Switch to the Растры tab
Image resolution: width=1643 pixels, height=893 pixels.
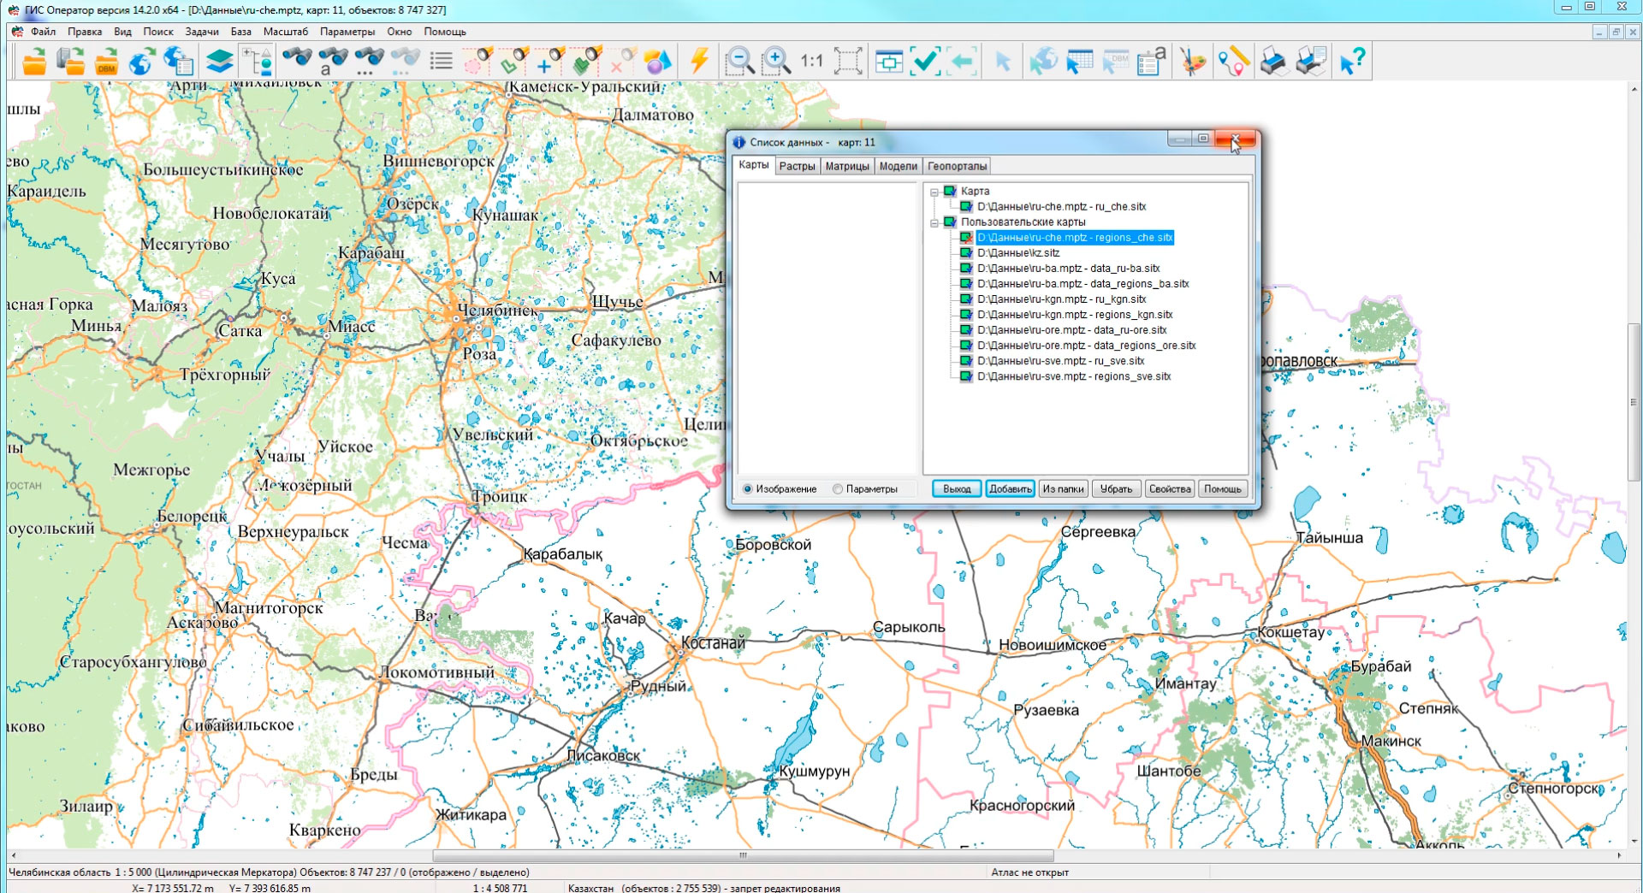click(796, 166)
